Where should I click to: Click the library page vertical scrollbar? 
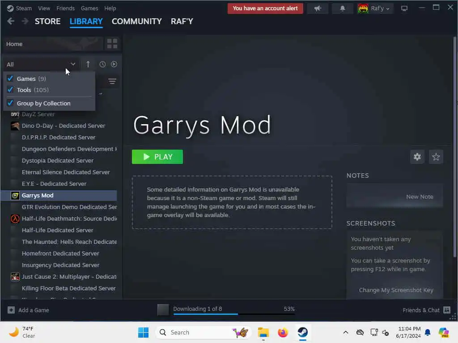point(455,146)
